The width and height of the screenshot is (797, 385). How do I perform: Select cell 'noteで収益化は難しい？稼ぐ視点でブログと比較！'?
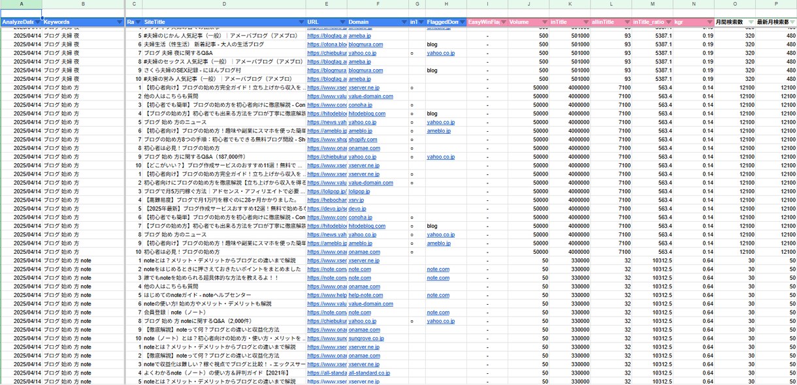224,364
